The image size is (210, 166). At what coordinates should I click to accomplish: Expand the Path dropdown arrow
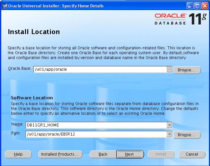(169, 134)
